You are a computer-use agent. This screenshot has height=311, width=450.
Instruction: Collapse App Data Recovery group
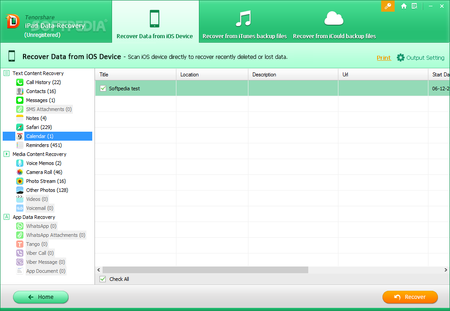[7, 217]
